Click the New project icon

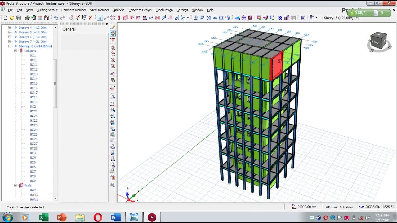click(x=6, y=18)
